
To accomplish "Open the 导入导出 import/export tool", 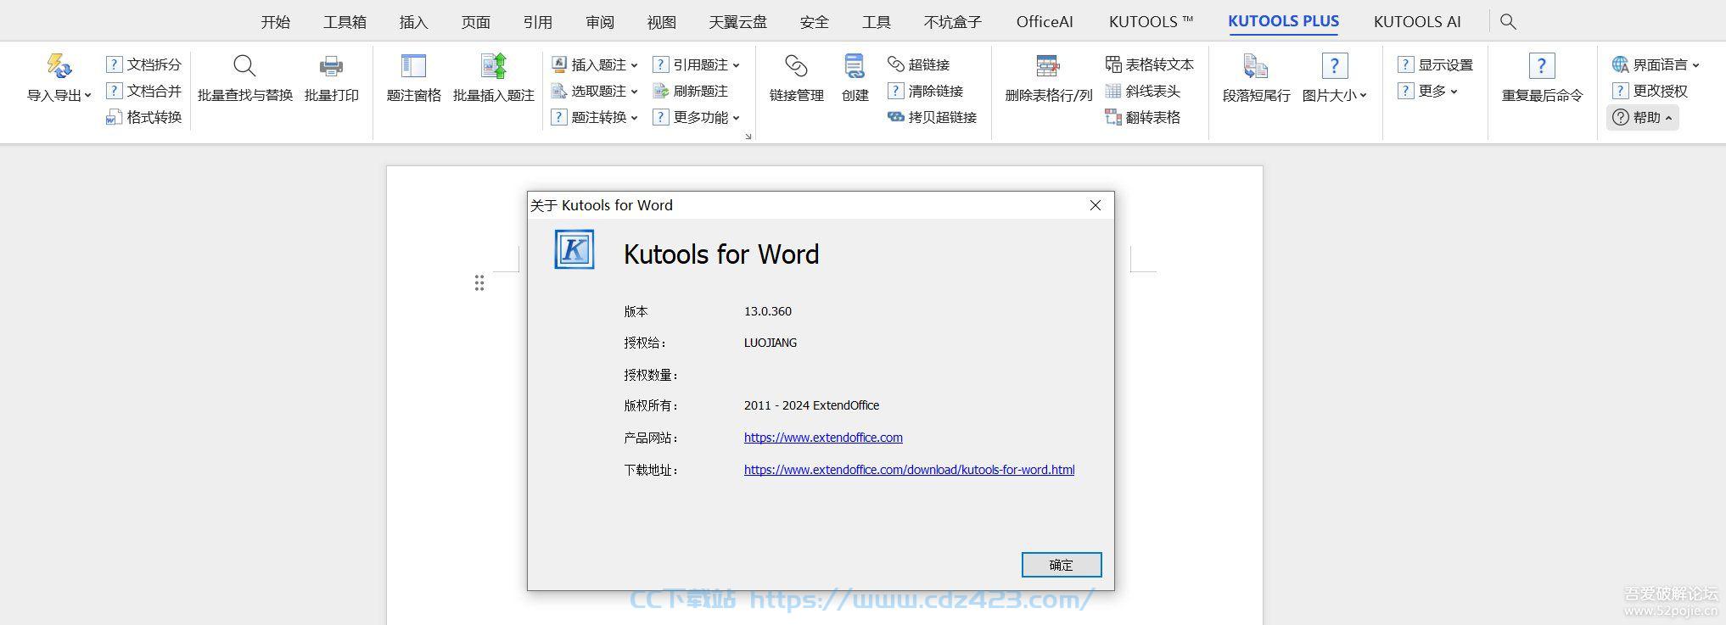I will tap(59, 78).
